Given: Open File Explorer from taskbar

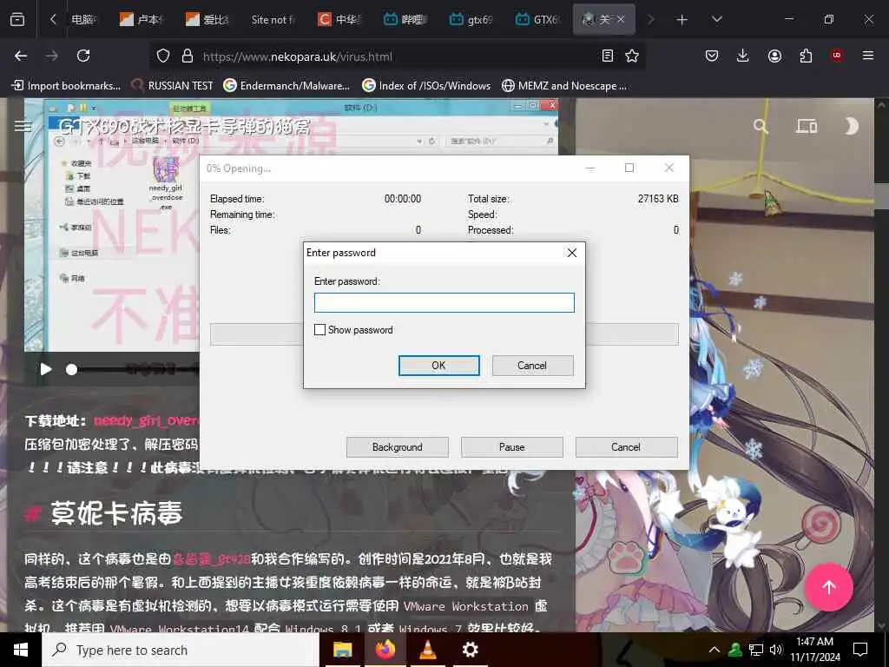Looking at the screenshot, I should pyautogui.click(x=342, y=650).
